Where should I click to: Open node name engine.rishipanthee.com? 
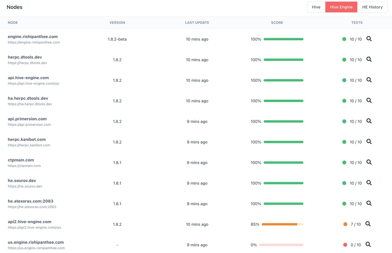coord(33,36)
